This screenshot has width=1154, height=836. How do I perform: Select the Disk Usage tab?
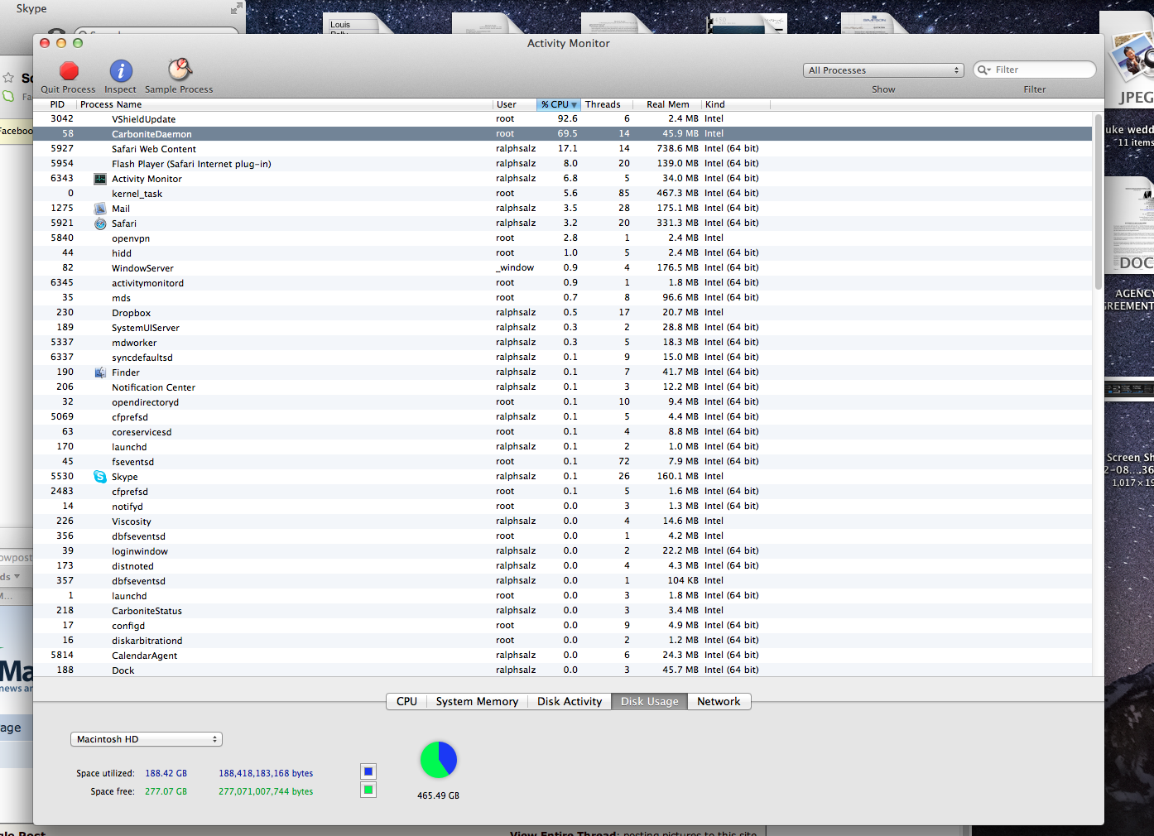[x=650, y=701]
